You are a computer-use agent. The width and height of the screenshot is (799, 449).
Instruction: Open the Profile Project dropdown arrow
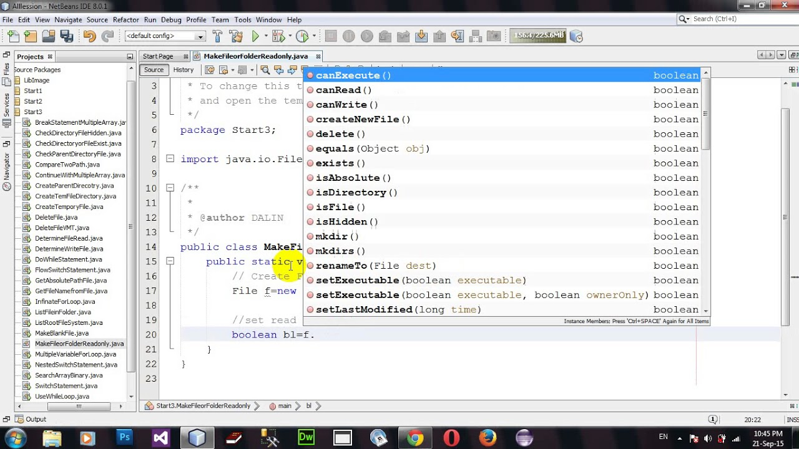coord(313,36)
